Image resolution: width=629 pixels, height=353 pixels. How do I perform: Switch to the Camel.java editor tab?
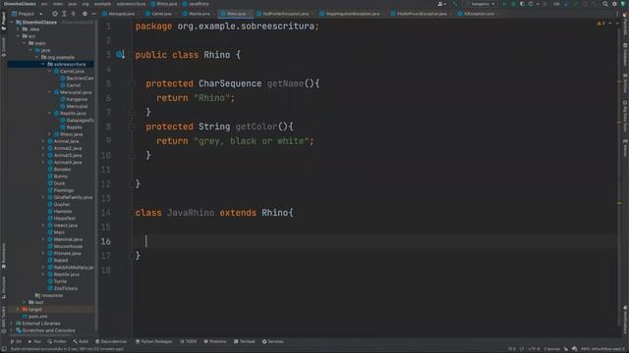click(x=159, y=14)
